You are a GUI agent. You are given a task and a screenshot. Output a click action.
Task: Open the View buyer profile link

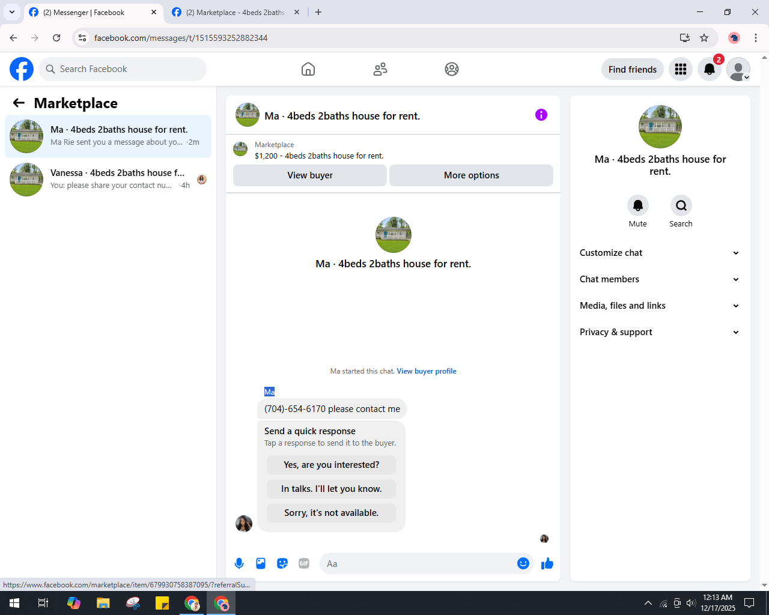pos(427,371)
